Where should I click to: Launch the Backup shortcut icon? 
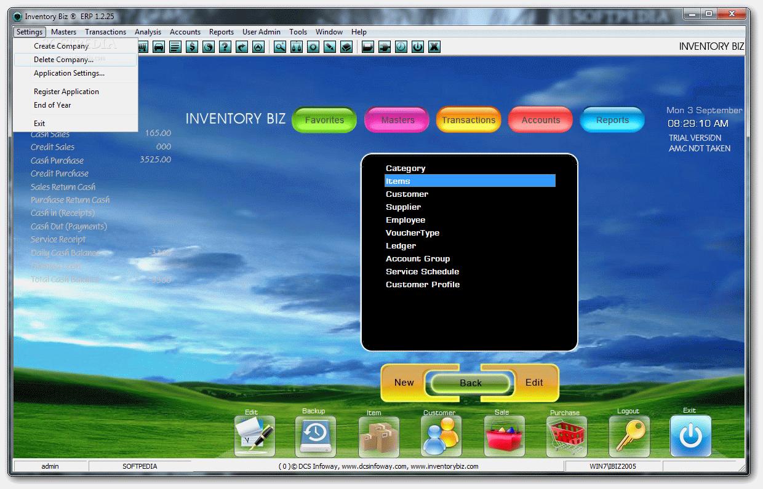pos(316,436)
